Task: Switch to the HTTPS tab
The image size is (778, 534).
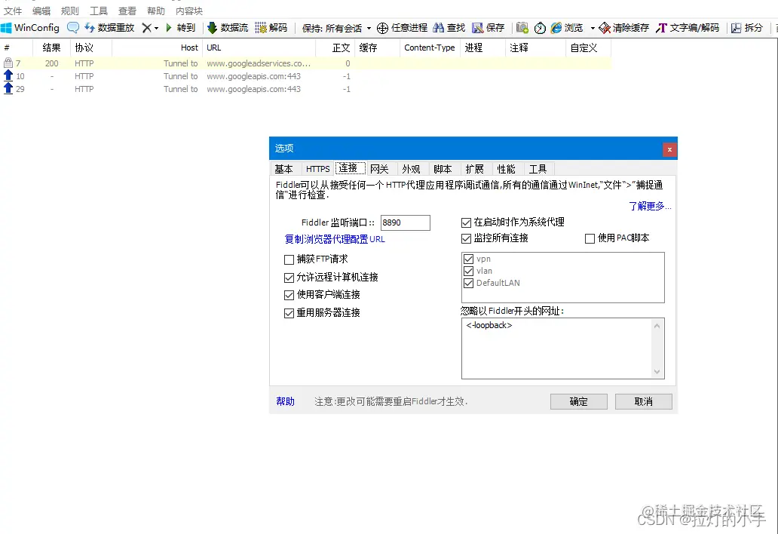Action: click(x=317, y=168)
